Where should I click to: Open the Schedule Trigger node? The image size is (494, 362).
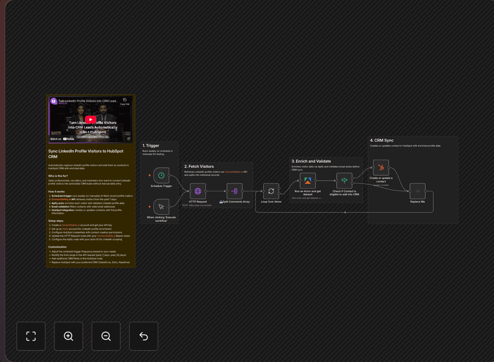(x=161, y=175)
